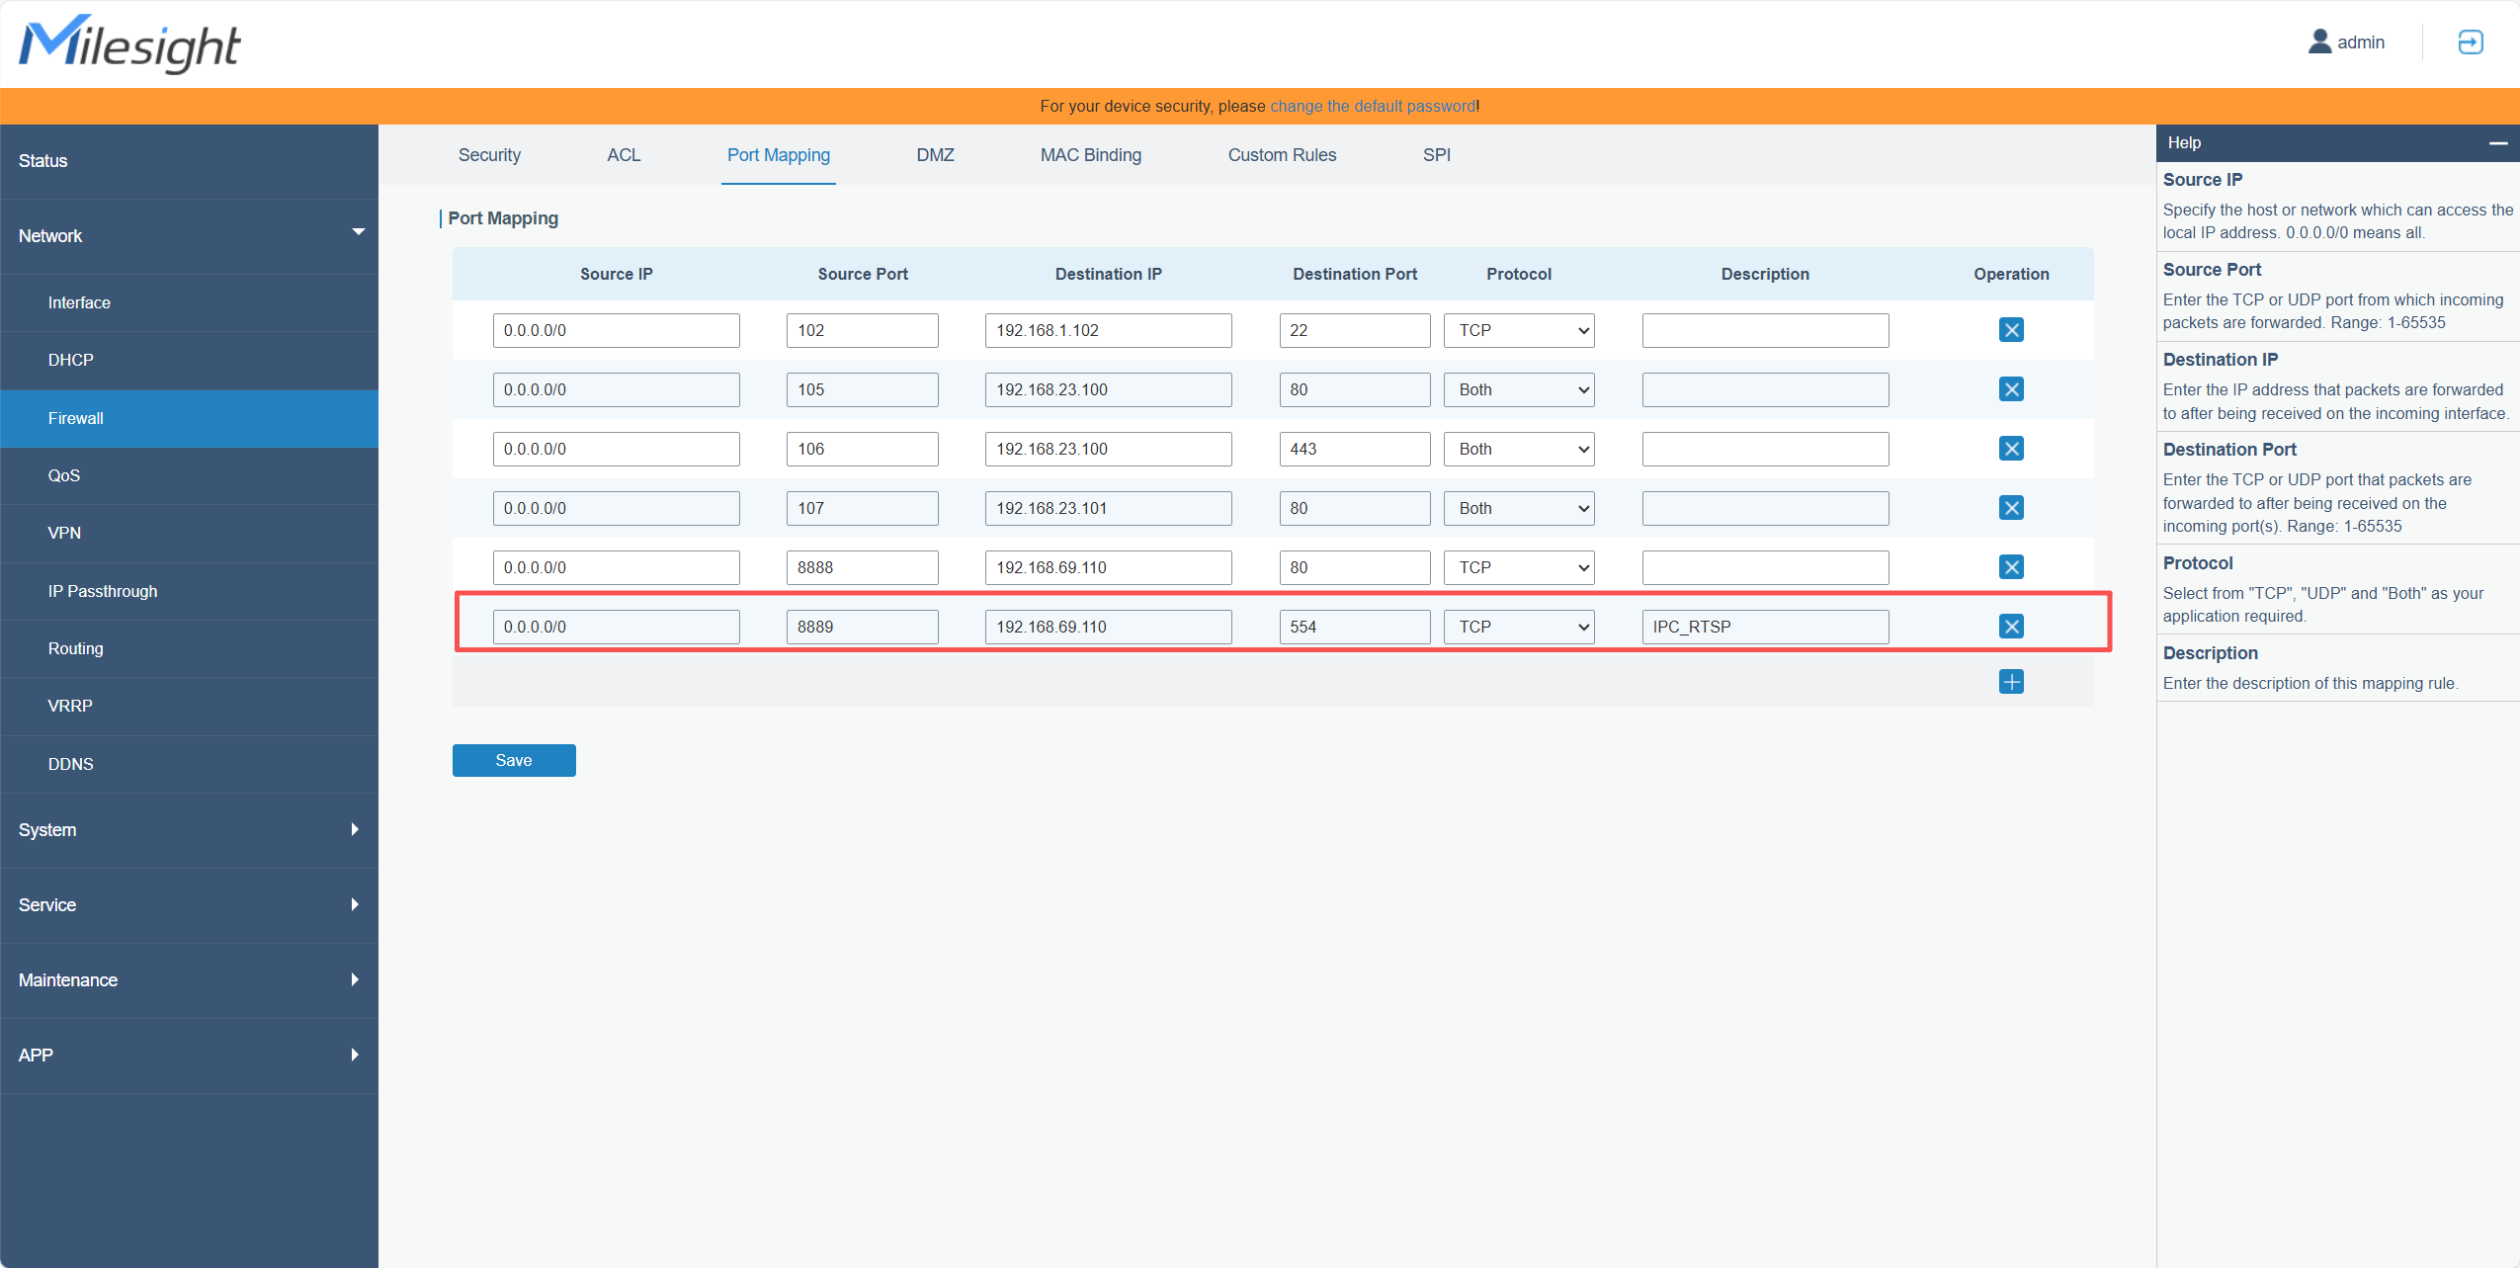Viewport: 2520px width, 1268px height.
Task: Open protocol dropdown for port 105 row
Action: (x=1518, y=389)
